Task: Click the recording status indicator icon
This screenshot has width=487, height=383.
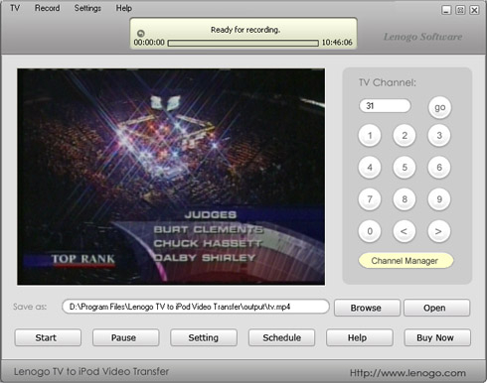Action: pyautogui.click(x=141, y=33)
